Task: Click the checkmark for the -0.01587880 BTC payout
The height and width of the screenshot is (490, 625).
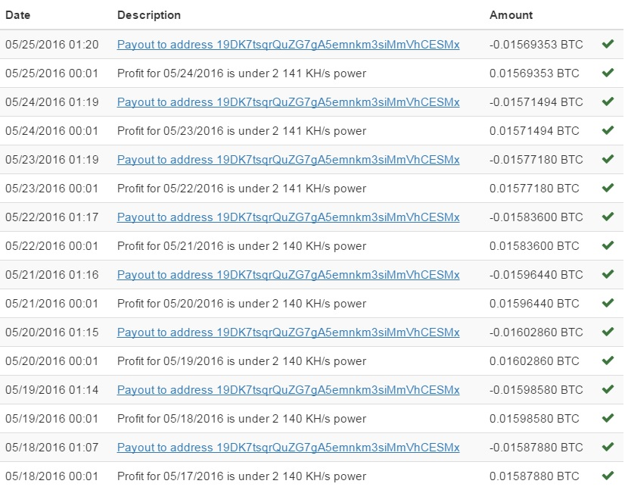Action: 608,447
